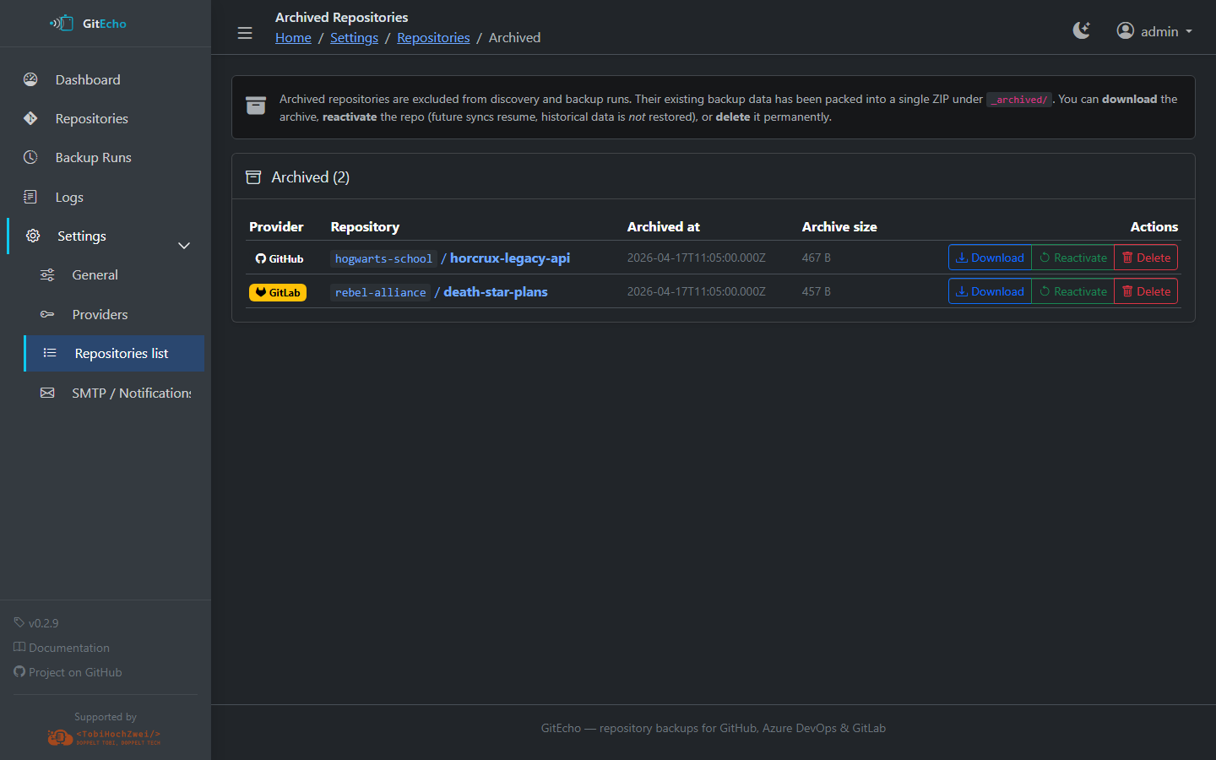This screenshot has height=760, width=1216.
Task: Reactivate the death-star-plans repository
Action: coord(1073,292)
